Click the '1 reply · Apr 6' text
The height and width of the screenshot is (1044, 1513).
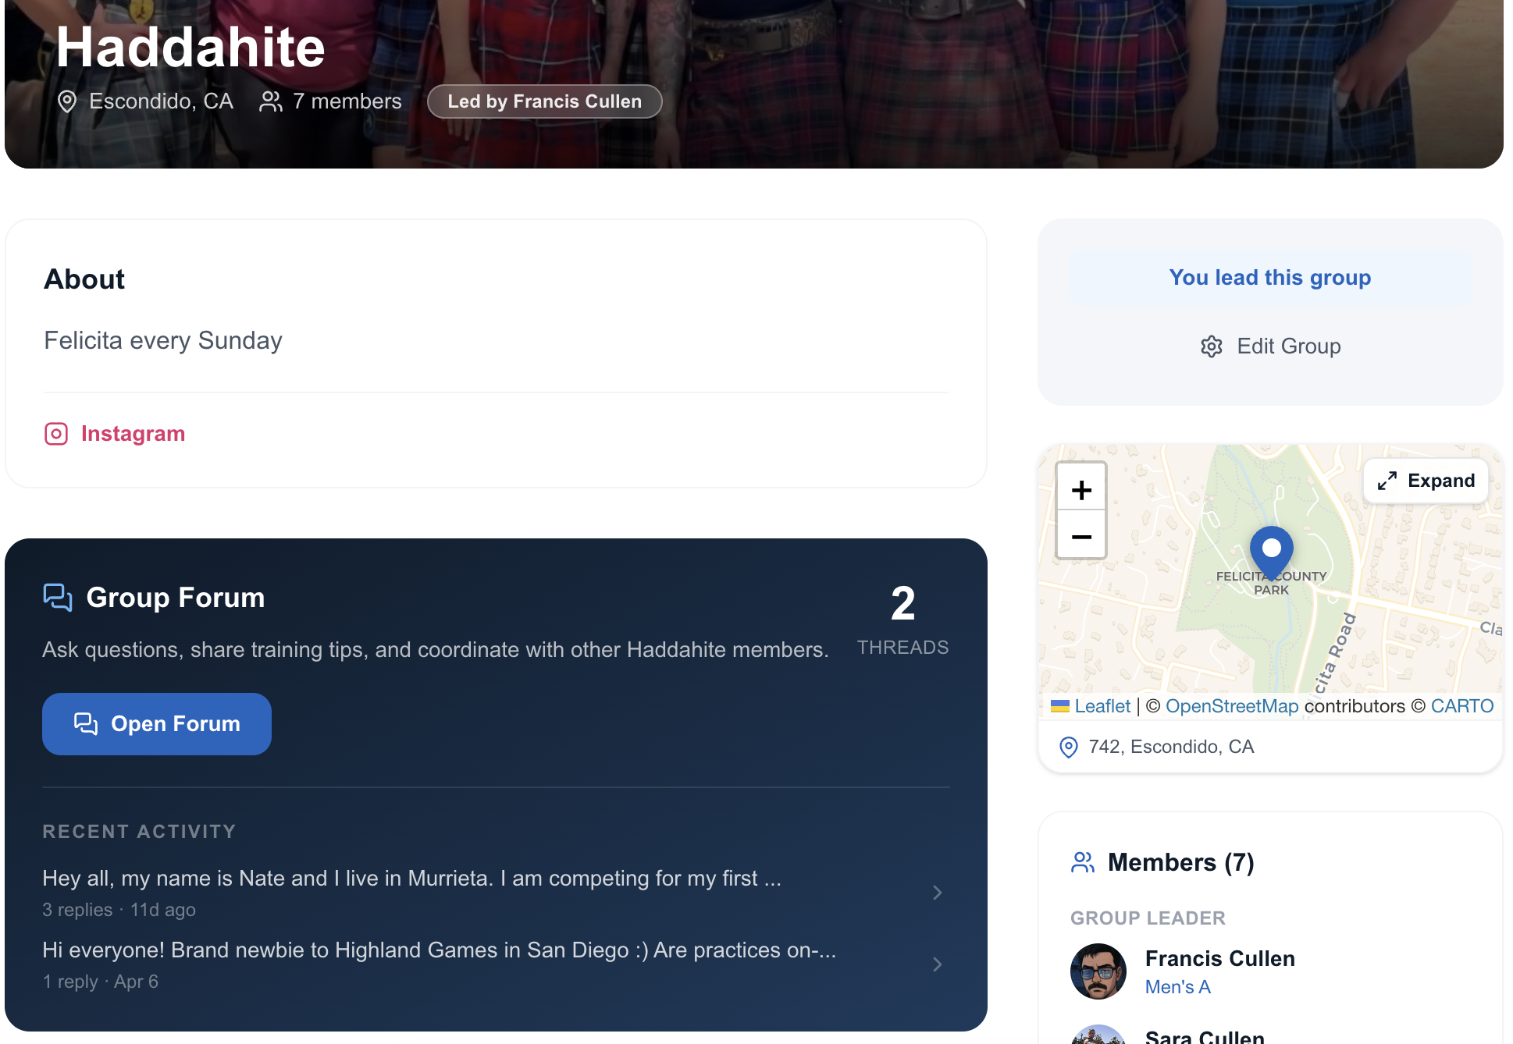tap(100, 982)
